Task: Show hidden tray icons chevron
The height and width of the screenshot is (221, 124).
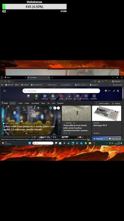Action: [x=107, y=143]
